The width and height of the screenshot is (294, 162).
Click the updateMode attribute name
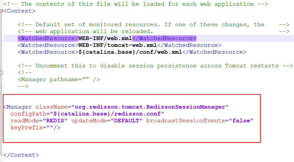89,121
